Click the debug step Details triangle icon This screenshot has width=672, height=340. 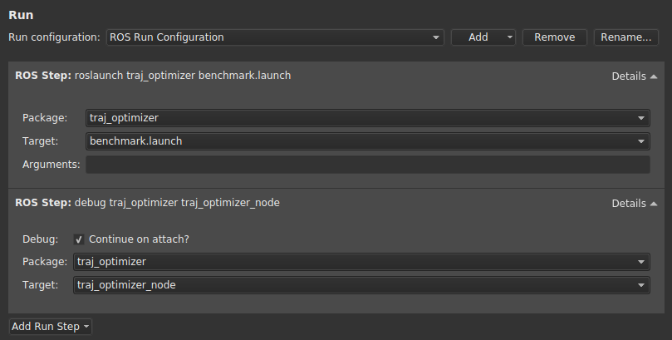654,204
